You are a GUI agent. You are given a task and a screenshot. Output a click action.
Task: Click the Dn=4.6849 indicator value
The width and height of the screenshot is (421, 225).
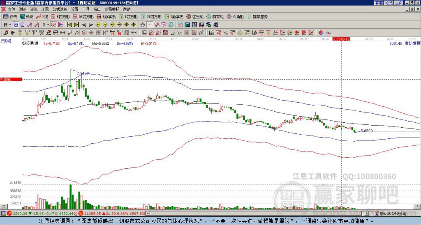click(125, 44)
